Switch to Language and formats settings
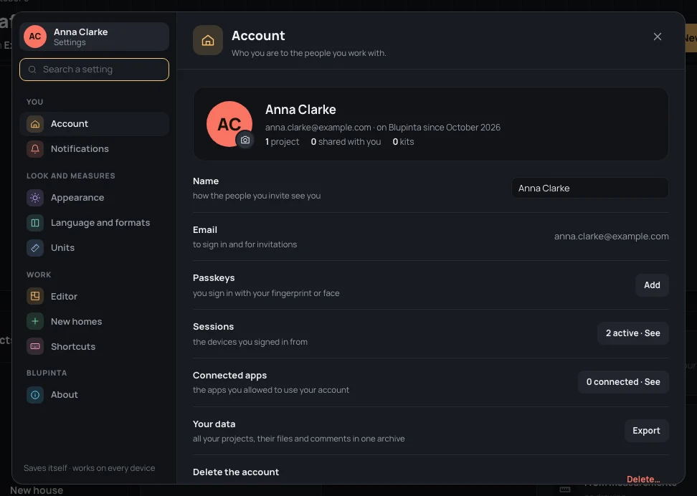Screen dimensions: 697x496 [94, 223]
